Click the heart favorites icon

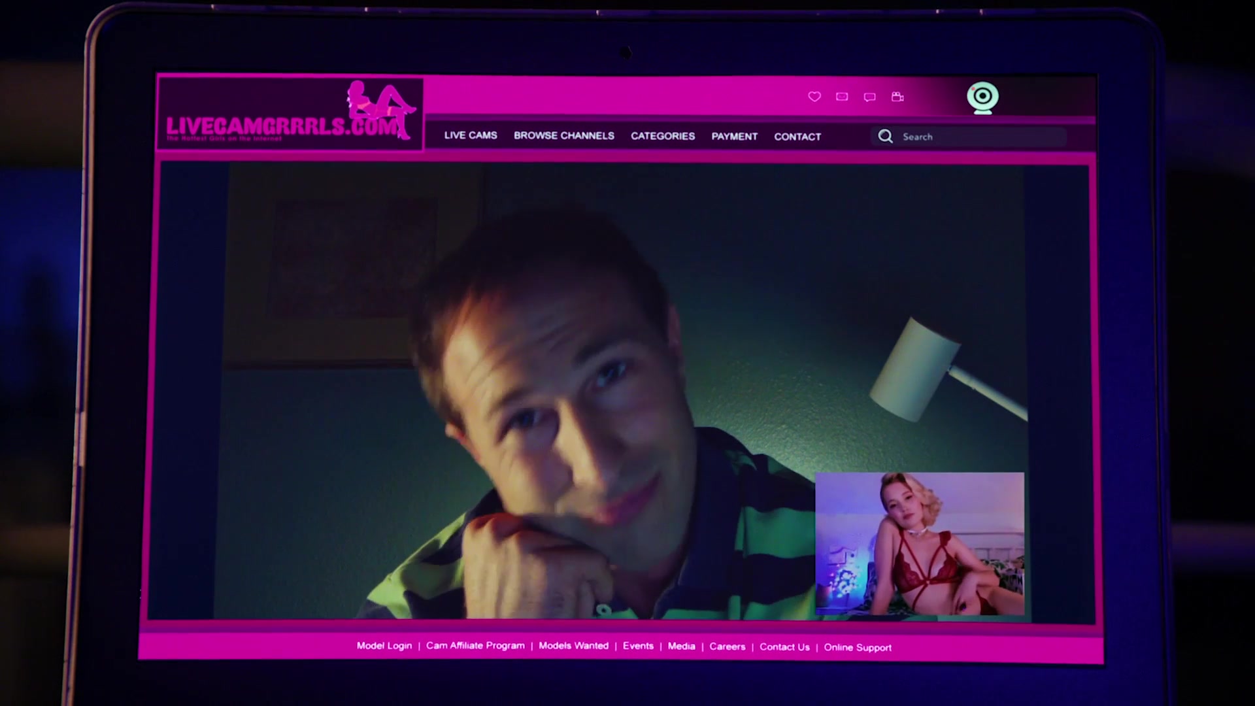pyautogui.click(x=814, y=97)
